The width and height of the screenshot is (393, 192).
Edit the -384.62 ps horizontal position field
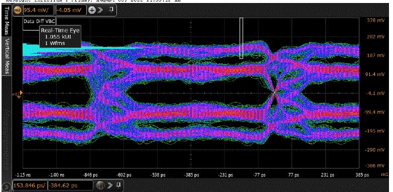pyautogui.click(x=70, y=185)
